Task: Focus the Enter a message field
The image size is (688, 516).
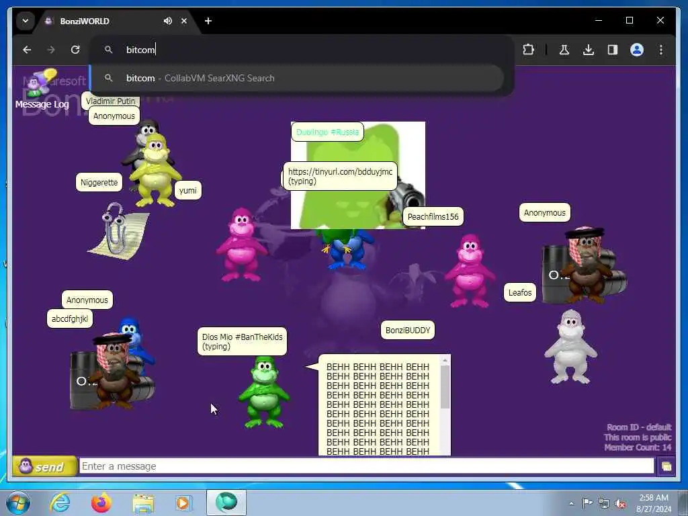Action: (x=366, y=466)
